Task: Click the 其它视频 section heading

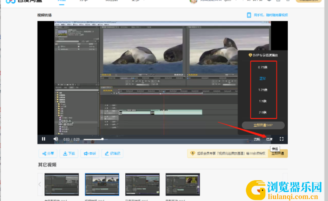Action: pyautogui.click(x=47, y=165)
